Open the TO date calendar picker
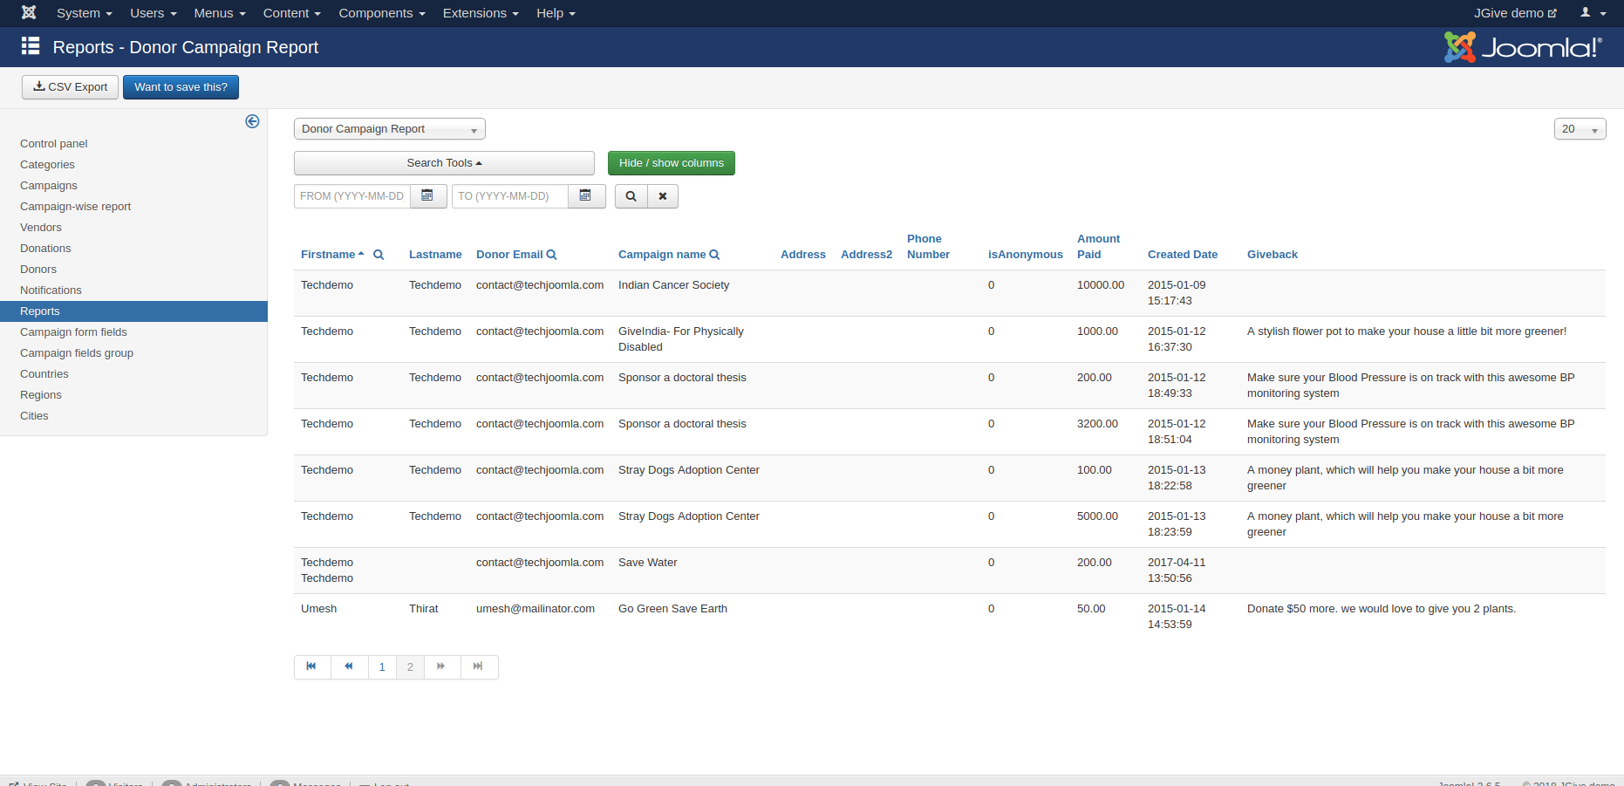The height and width of the screenshot is (786, 1624). tap(586, 196)
